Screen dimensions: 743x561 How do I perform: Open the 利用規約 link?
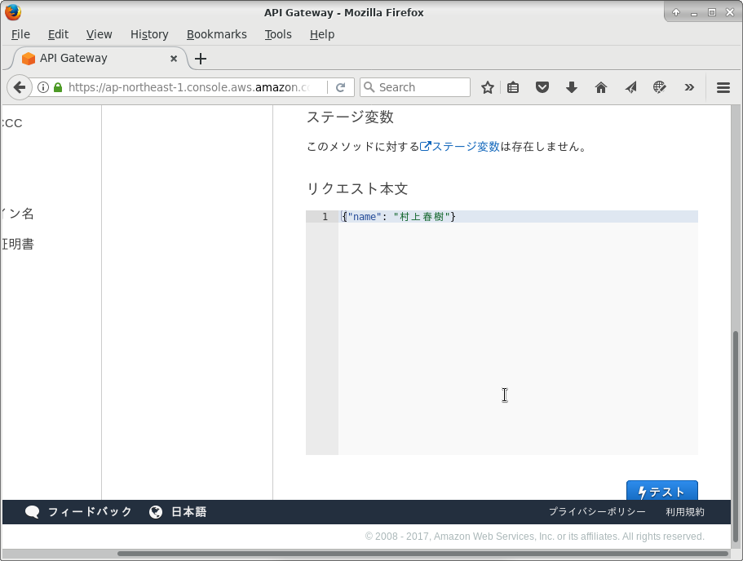coord(685,512)
